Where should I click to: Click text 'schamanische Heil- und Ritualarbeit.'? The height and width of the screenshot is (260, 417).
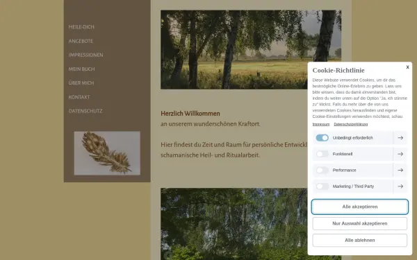point(210,155)
